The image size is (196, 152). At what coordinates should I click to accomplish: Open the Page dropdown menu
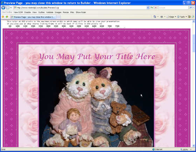point(171,17)
